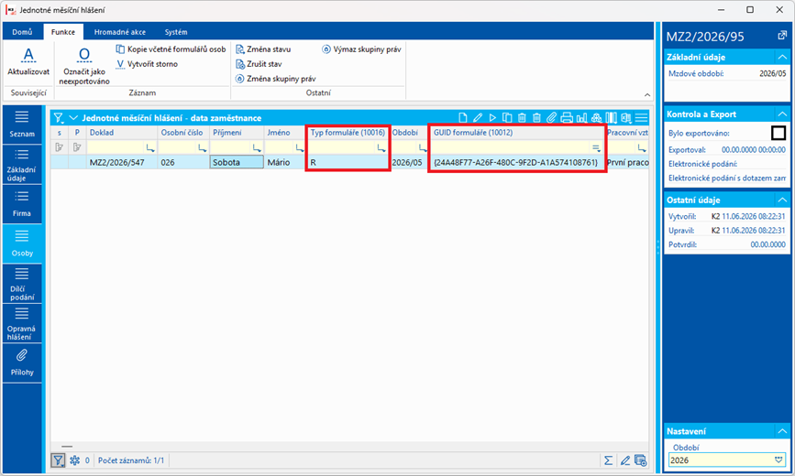Screen dimensions: 795x476
Task: Click Zrušit stav
Action: click(259, 64)
